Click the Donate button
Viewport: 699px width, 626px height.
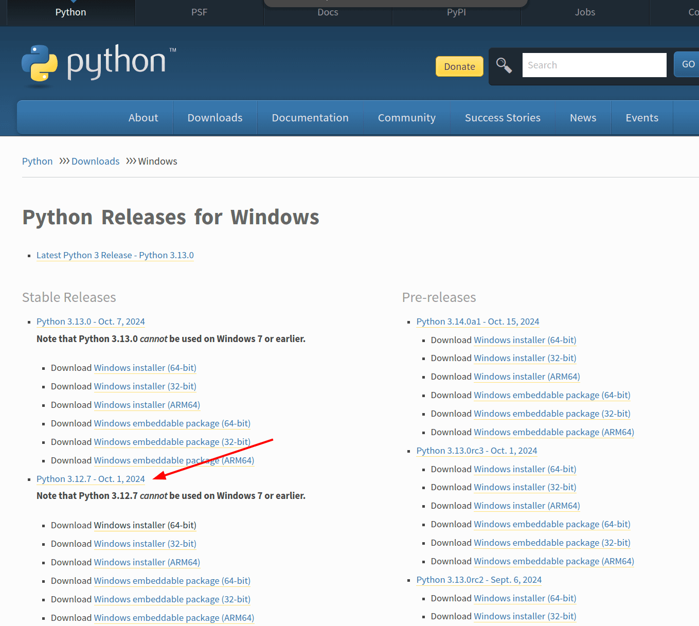459,66
